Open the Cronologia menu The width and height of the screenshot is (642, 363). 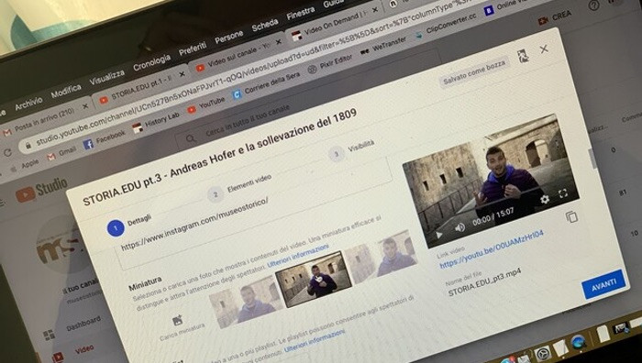(x=152, y=63)
